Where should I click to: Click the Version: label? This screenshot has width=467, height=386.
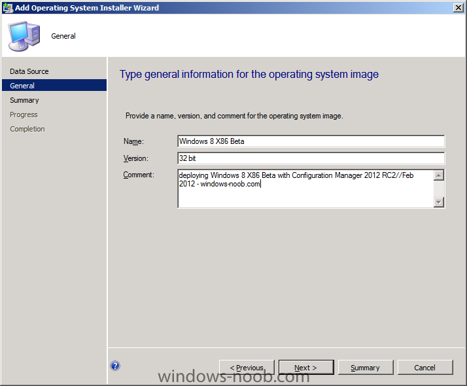click(x=136, y=158)
